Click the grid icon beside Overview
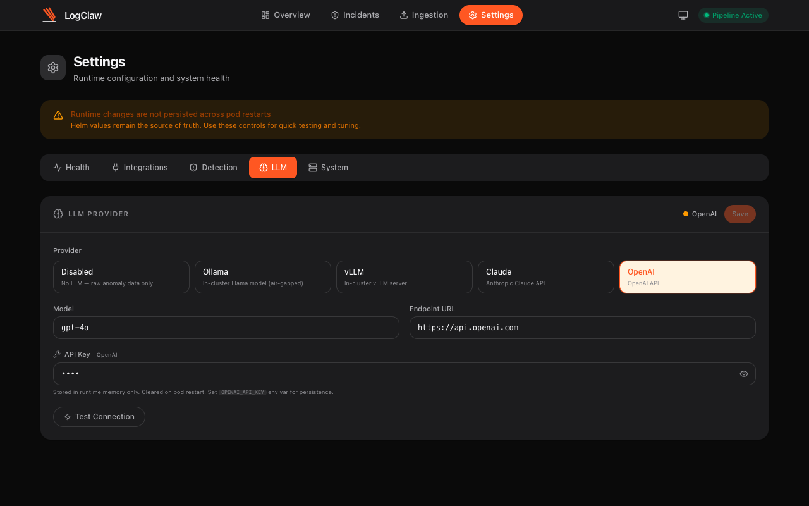 pos(265,15)
